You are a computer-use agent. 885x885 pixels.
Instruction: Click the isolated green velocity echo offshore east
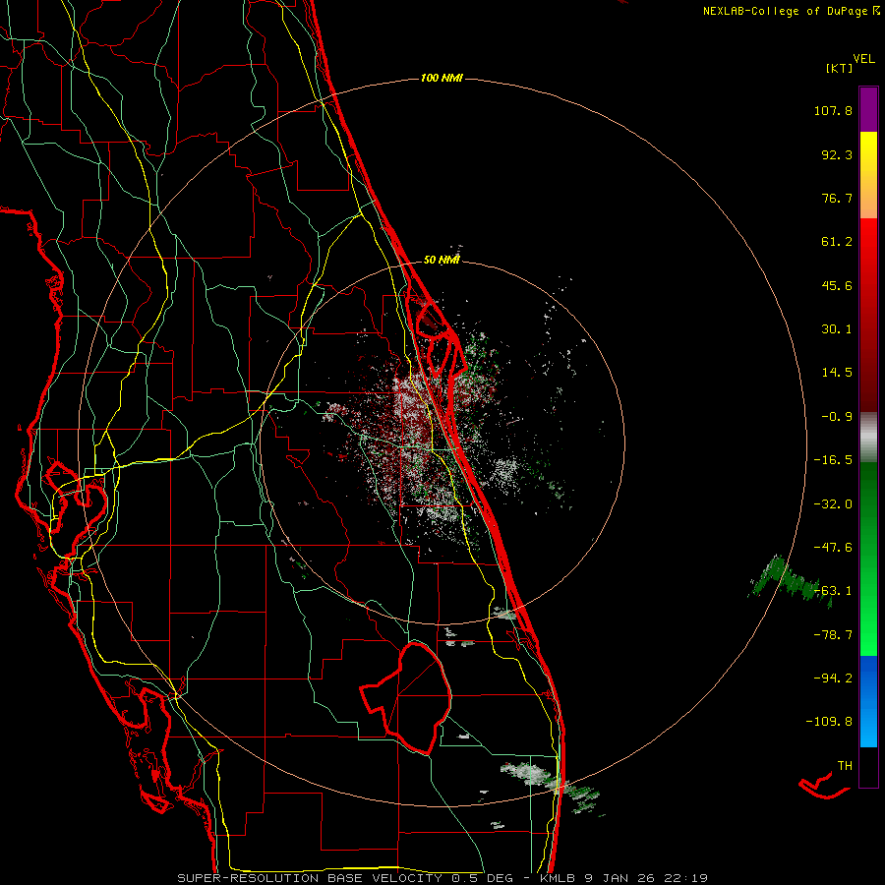coord(791,580)
